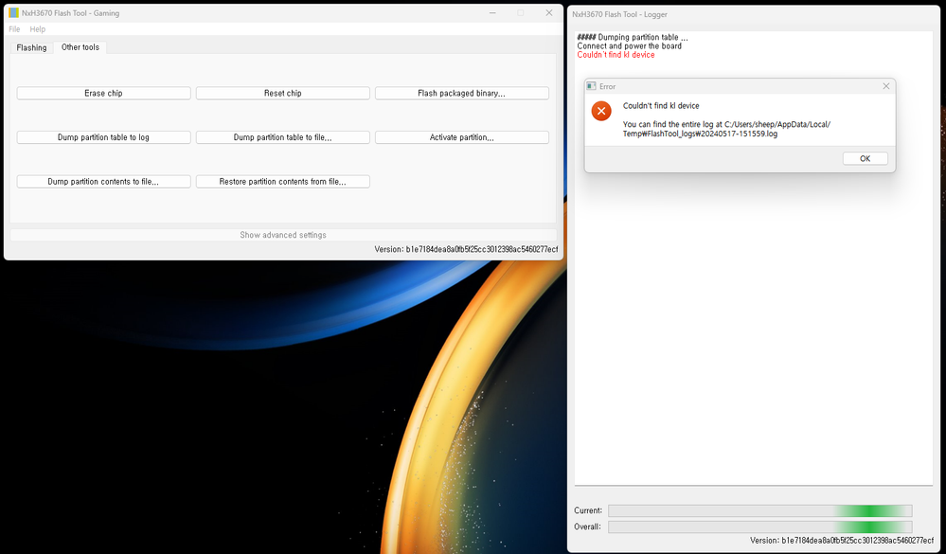Select the Other tools tab
Image resolution: width=946 pixels, height=554 pixels.
tap(80, 46)
